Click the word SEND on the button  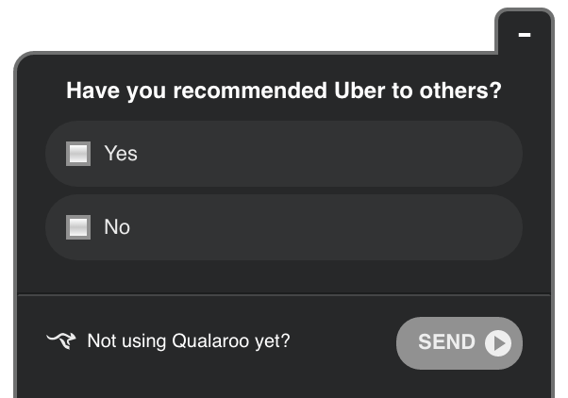tap(446, 342)
